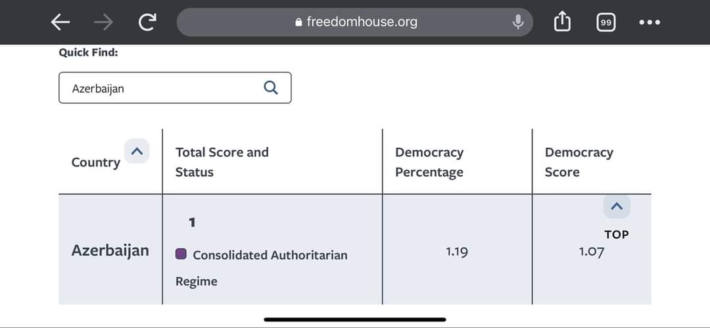Select the Democracy Score column header
Viewport: 710px width, 328px height.
(579, 162)
